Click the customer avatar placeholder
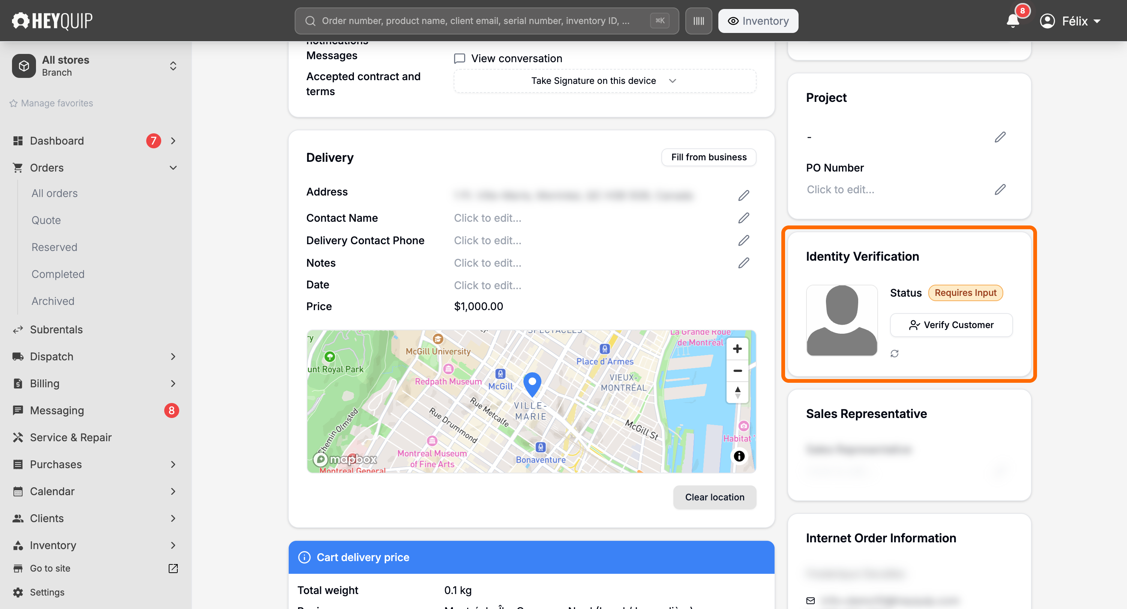This screenshot has width=1127, height=609. coord(842,321)
